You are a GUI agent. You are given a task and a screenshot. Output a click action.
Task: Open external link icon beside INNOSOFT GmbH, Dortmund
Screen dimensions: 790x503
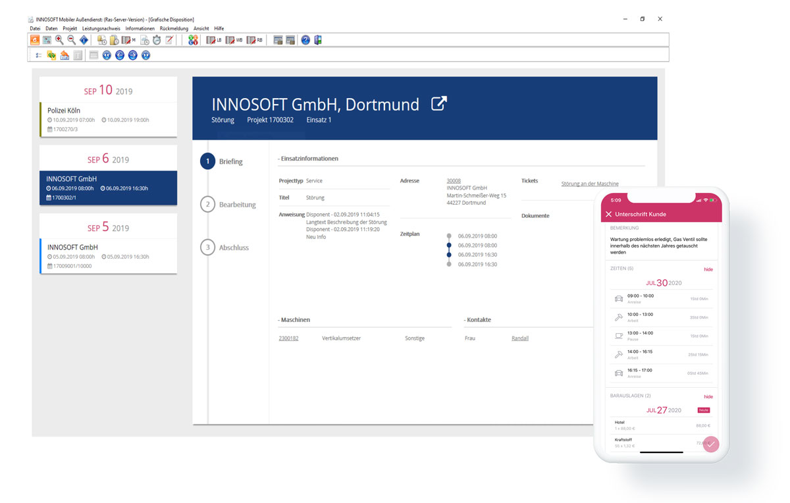click(x=438, y=103)
